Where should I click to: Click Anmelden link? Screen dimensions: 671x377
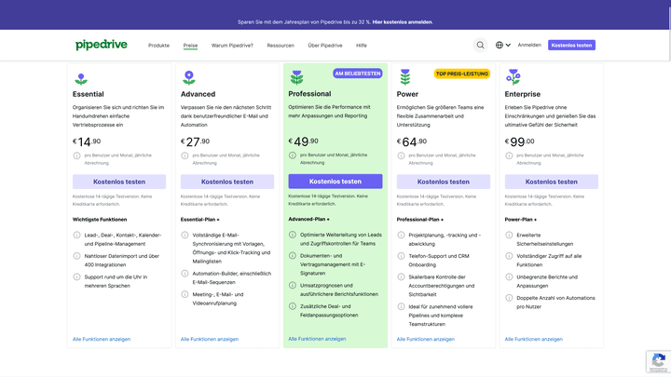[529, 45]
